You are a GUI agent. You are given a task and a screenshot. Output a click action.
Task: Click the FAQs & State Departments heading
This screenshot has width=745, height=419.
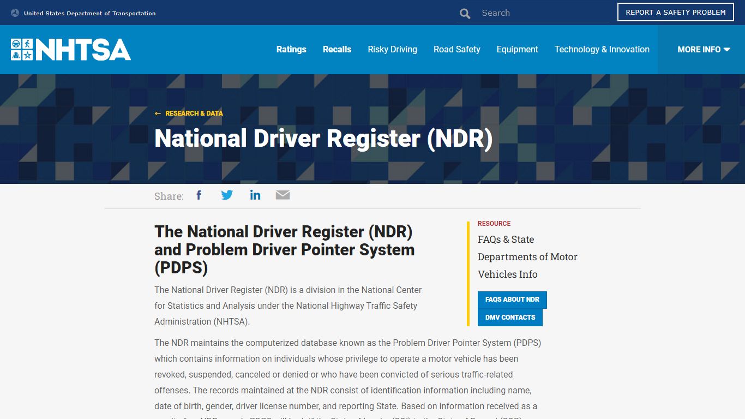click(x=527, y=257)
